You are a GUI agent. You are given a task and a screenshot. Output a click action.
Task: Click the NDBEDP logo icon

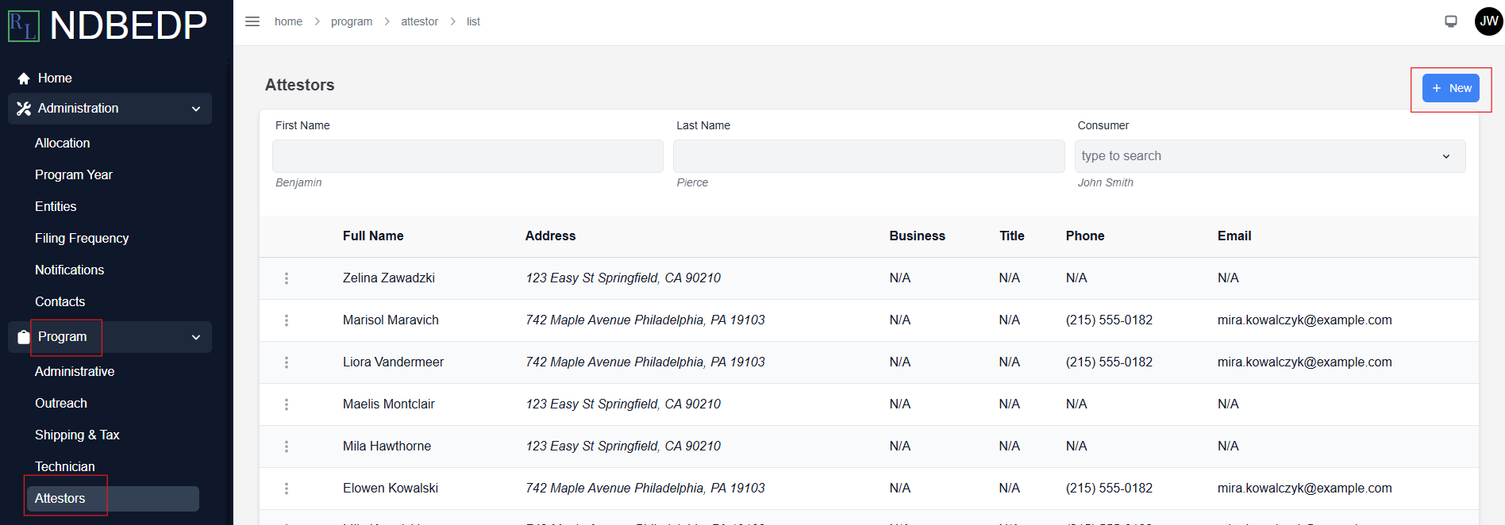pos(23,25)
